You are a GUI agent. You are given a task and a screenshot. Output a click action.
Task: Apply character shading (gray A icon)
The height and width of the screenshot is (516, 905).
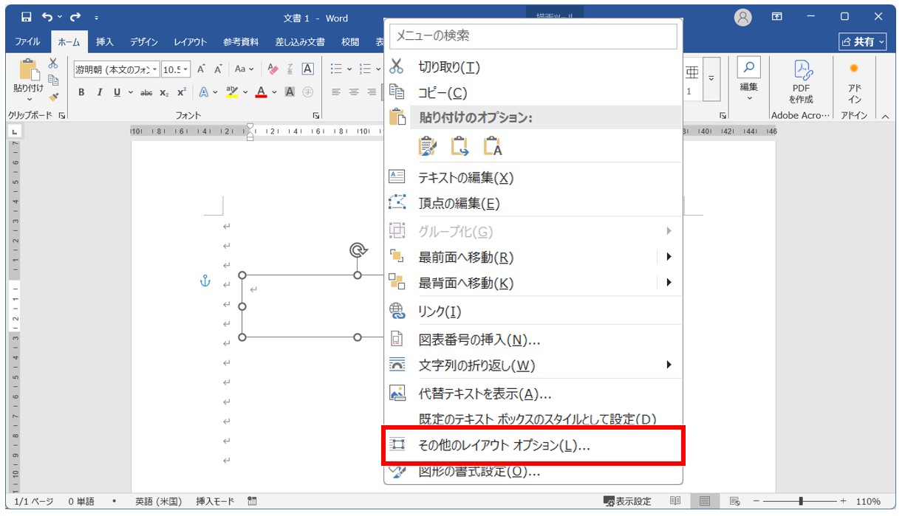pos(290,92)
